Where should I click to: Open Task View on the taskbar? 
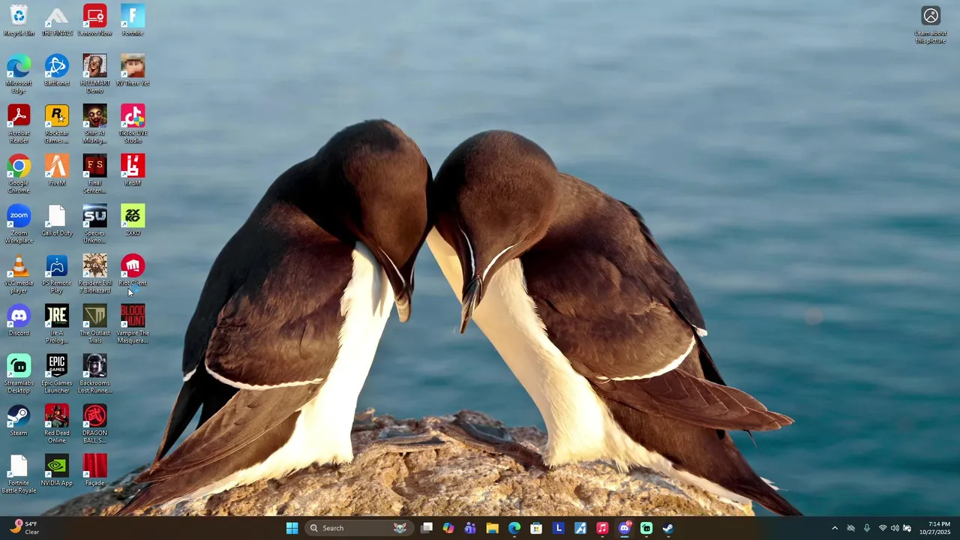click(427, 528)
